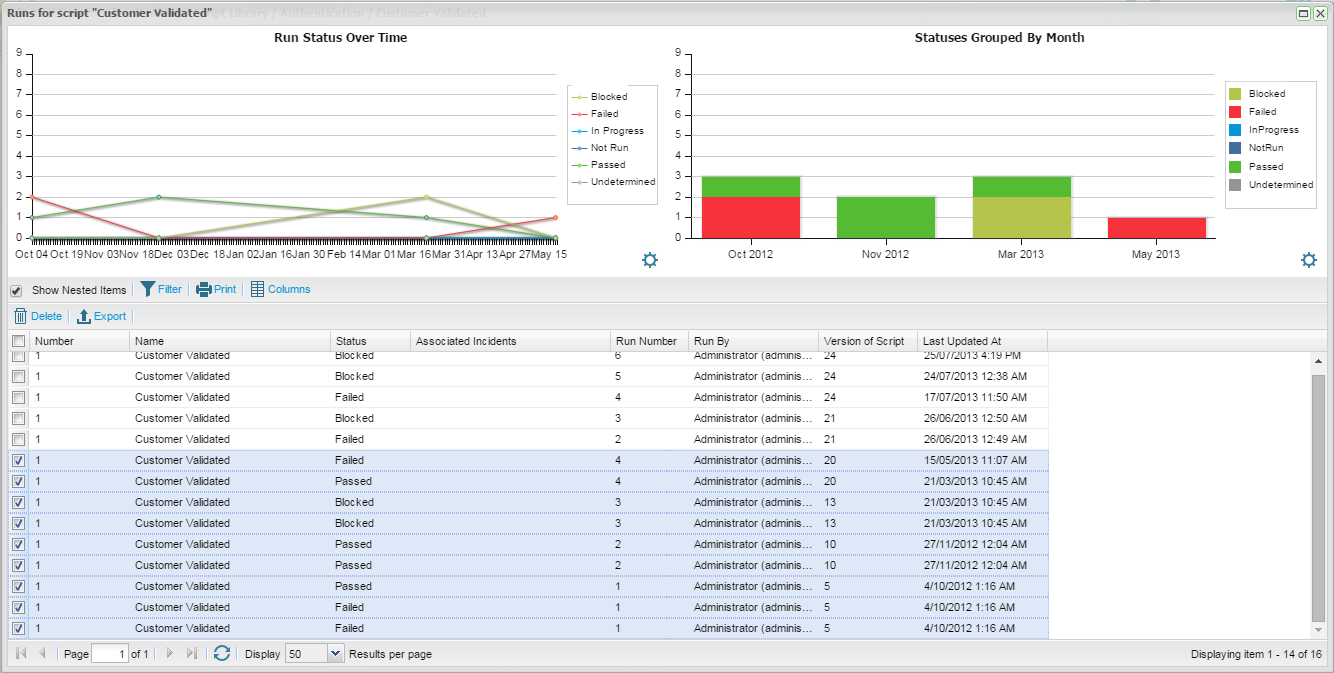Refresh the runs grid
The width and height of the screenshot is (1334, 673).
coord(222,654)
